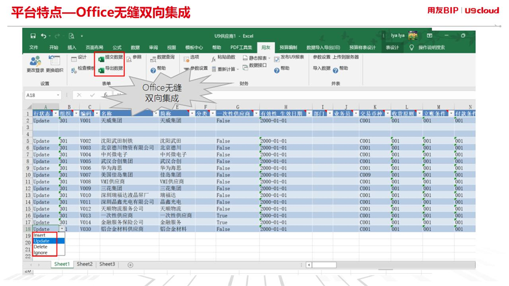
Task: Switch to the 模板中心 ribbon tab
Action: [194, 47]
